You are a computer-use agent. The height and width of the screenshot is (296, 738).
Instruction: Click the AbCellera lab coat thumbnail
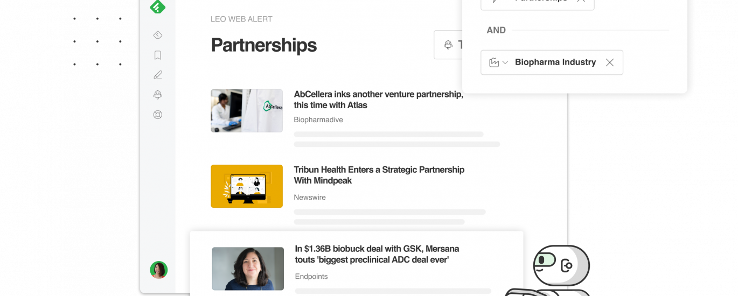pos(247,111)
